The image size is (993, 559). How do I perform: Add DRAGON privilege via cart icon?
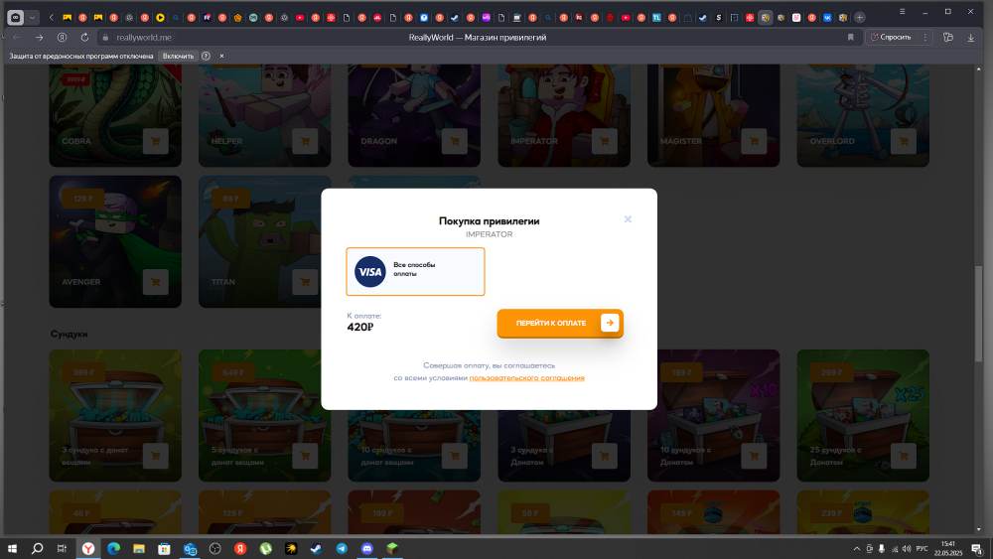coord(454,141)
